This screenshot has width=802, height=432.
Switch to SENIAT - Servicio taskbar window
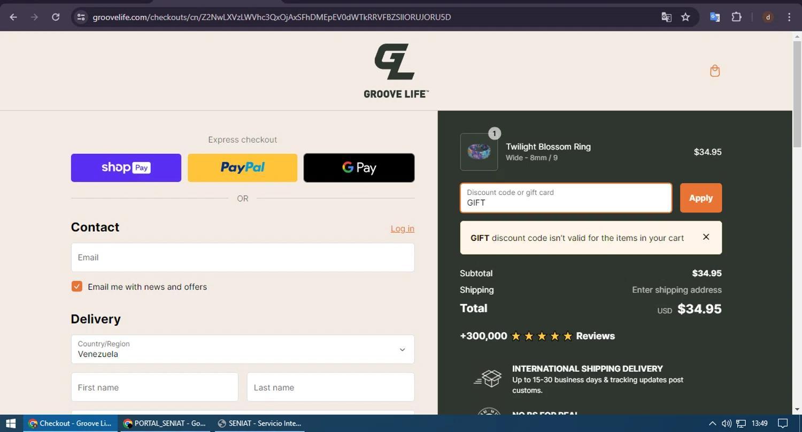(259, 423)
